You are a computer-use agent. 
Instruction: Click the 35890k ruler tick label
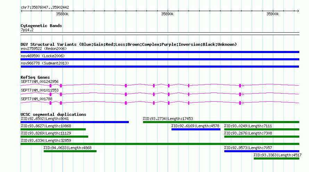(x=167, y=14)
